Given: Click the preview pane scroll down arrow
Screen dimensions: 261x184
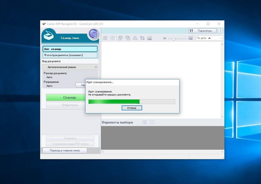Looking at the screenshot, I should pyautogui.click(x=222, y=117).
